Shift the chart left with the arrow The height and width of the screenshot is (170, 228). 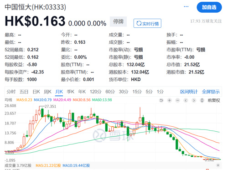[186, 100]
